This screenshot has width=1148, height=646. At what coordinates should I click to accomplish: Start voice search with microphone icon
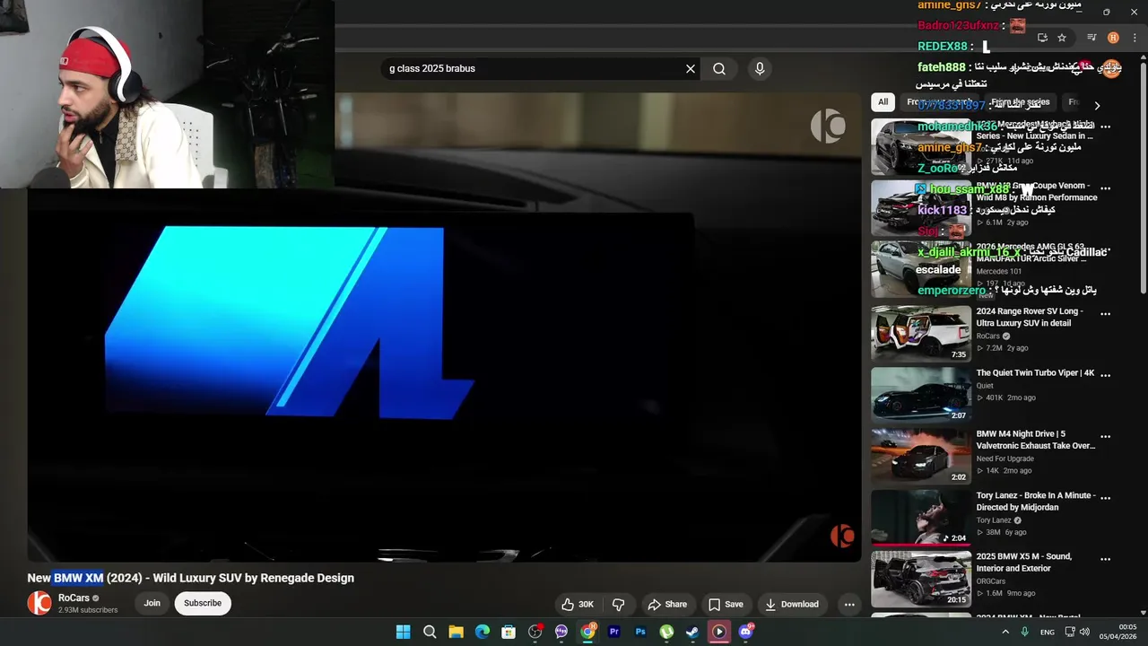760,68
